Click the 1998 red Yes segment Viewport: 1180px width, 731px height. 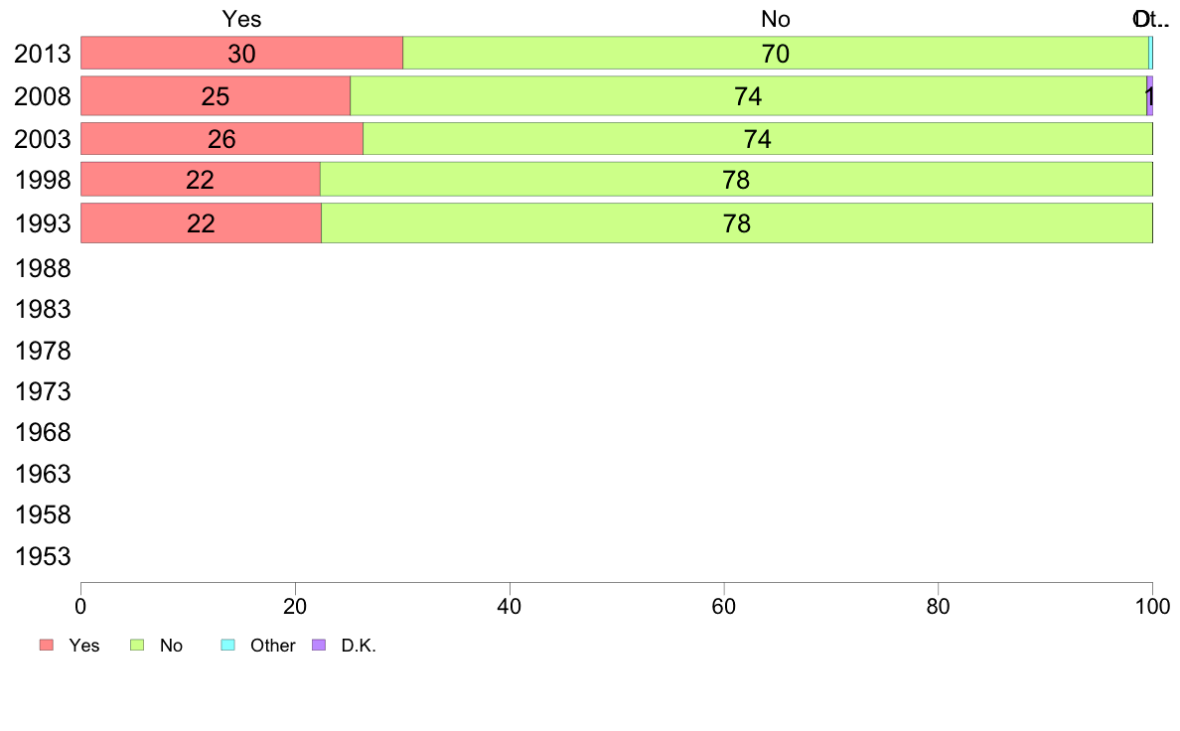[200, 180]
